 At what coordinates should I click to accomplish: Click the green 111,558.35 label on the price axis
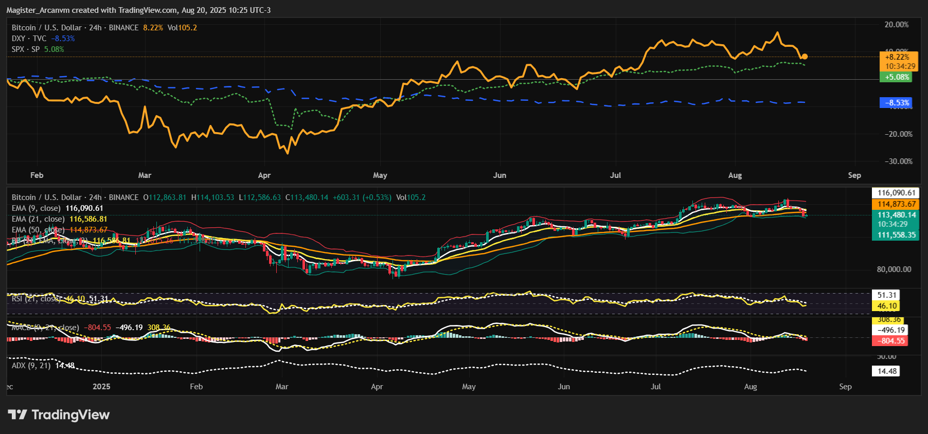[896, 235]
